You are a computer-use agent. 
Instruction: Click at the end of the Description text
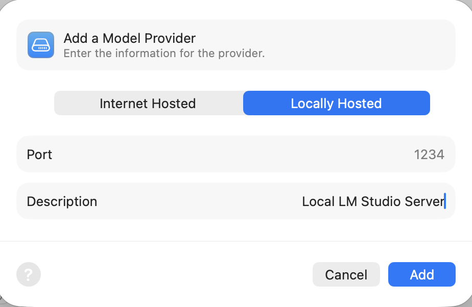pos(444,201)
